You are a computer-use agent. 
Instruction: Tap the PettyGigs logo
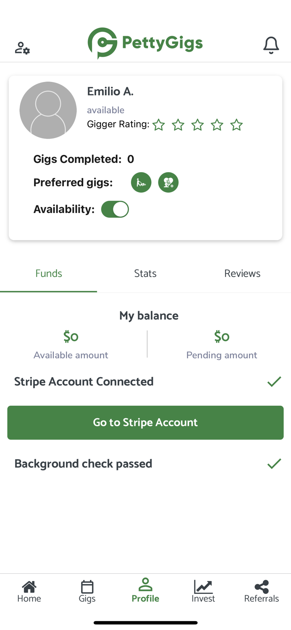pos(145,43)
